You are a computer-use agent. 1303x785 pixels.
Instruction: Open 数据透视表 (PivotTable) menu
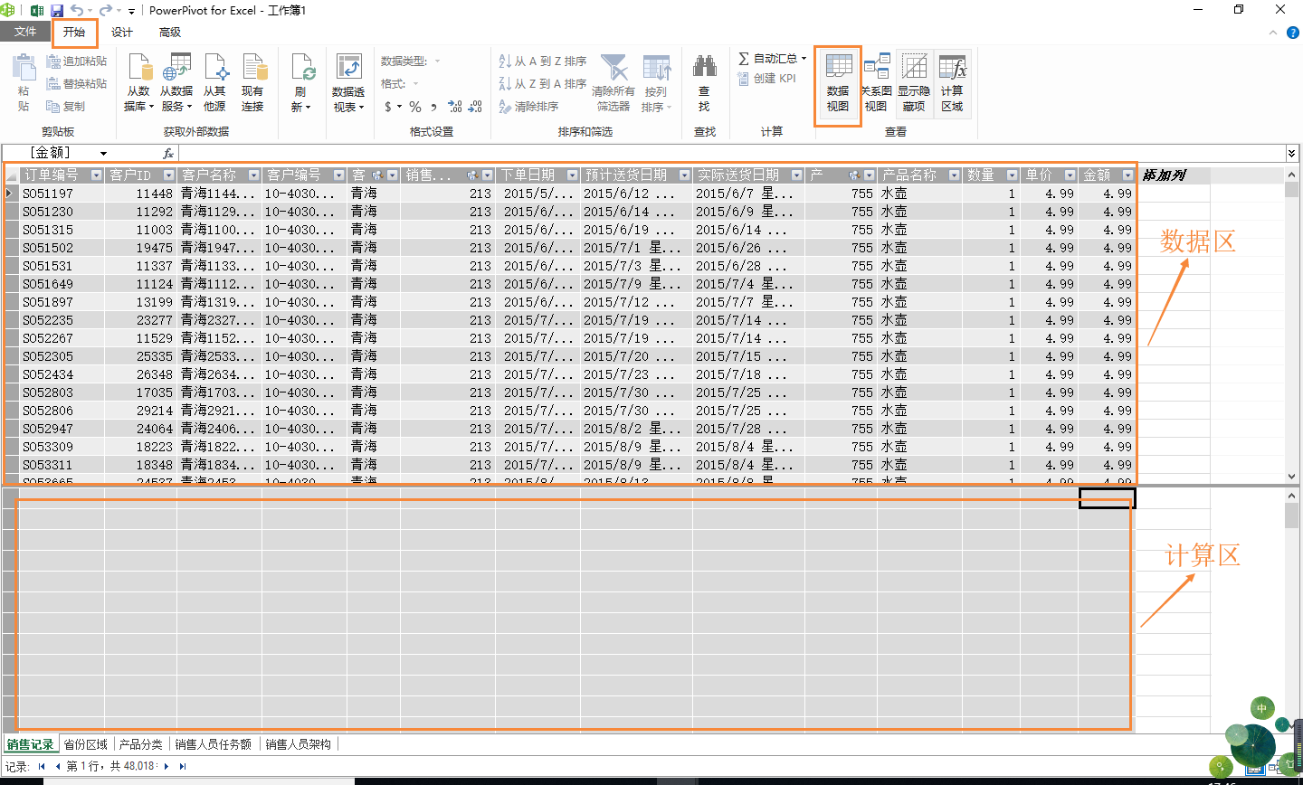[348, 82]
